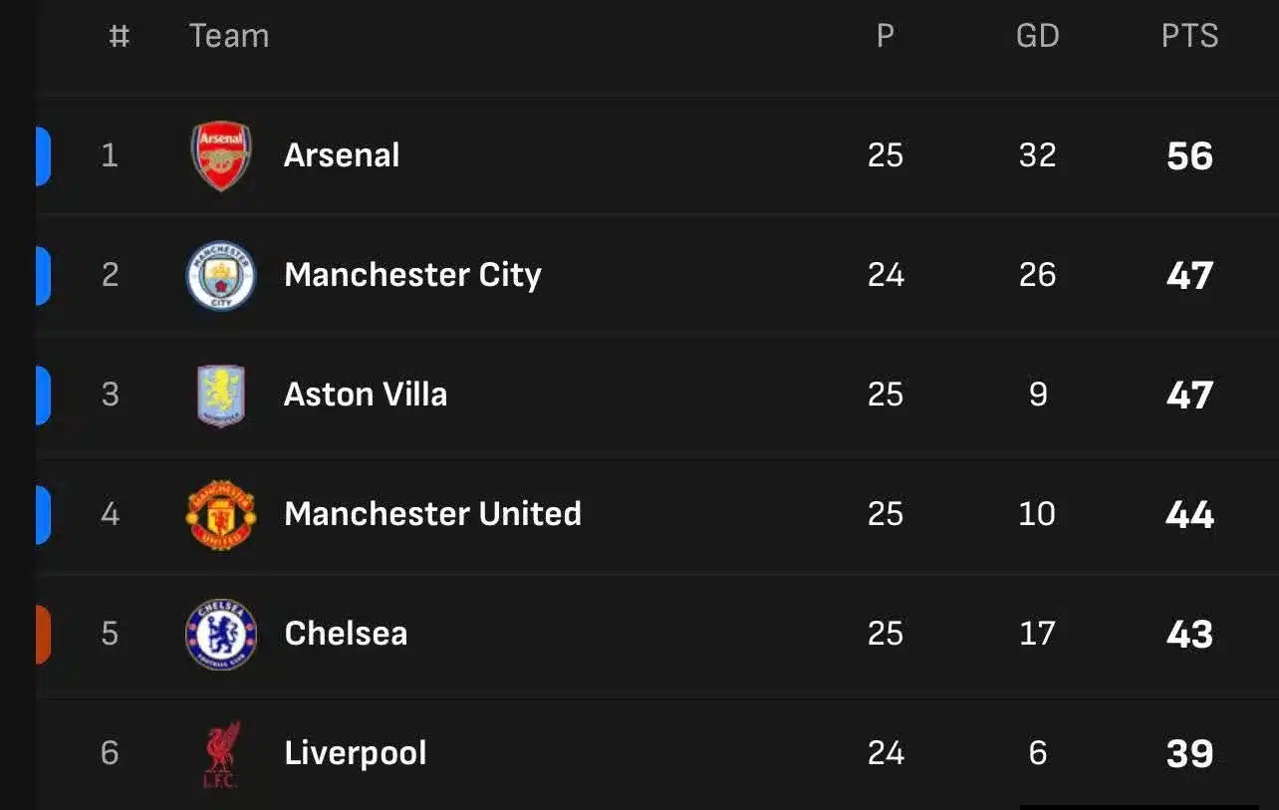Image resolution: width=1279 pixels, height=810 pixels.
Task: Open Manchester United team details
Action: 432,514
